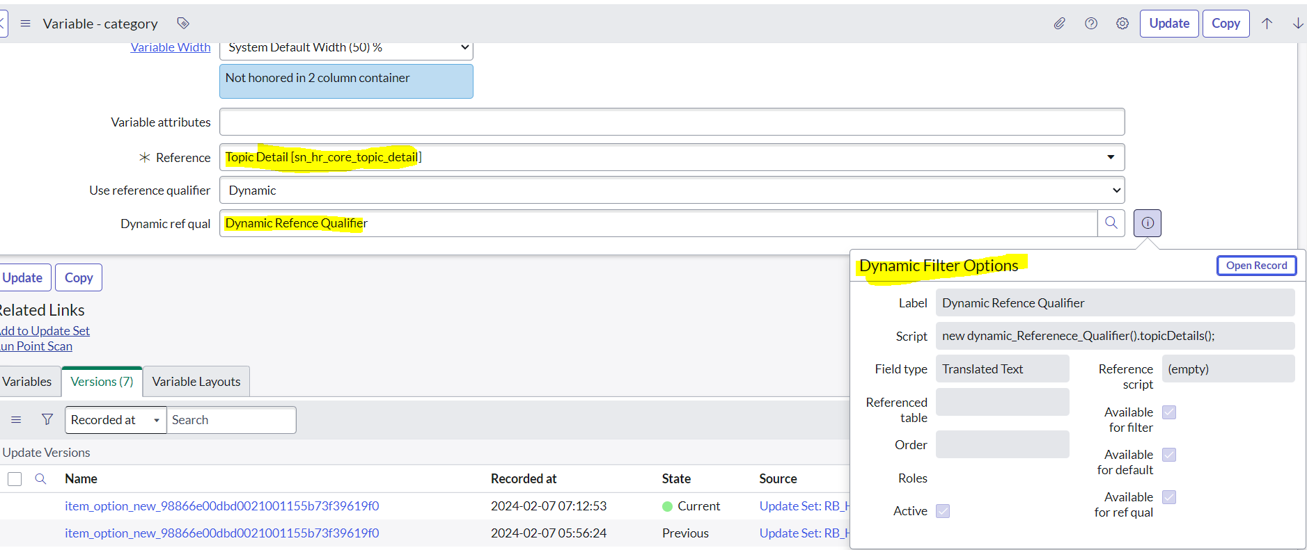Click the tag icon next to Variable - category

click(x=183, y=24)
